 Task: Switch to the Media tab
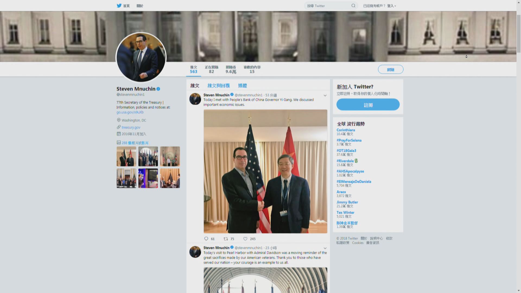242,85
